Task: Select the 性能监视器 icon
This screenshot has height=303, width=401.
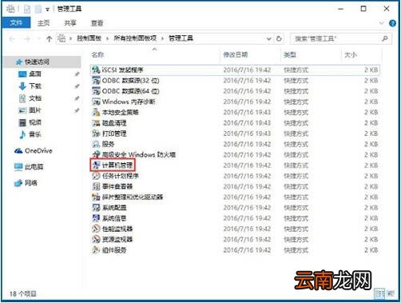Action: coord(96,229)
